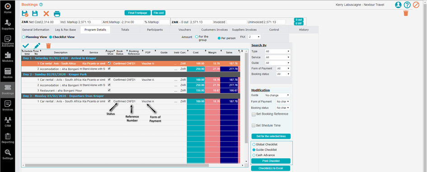The image size is (427, 172).
Task: Open the PAX dropdown
Action: (x=254, y=37)
